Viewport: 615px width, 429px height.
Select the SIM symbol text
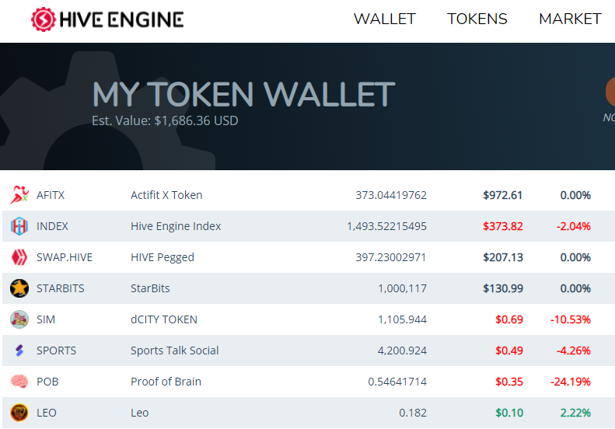[46, 319]
